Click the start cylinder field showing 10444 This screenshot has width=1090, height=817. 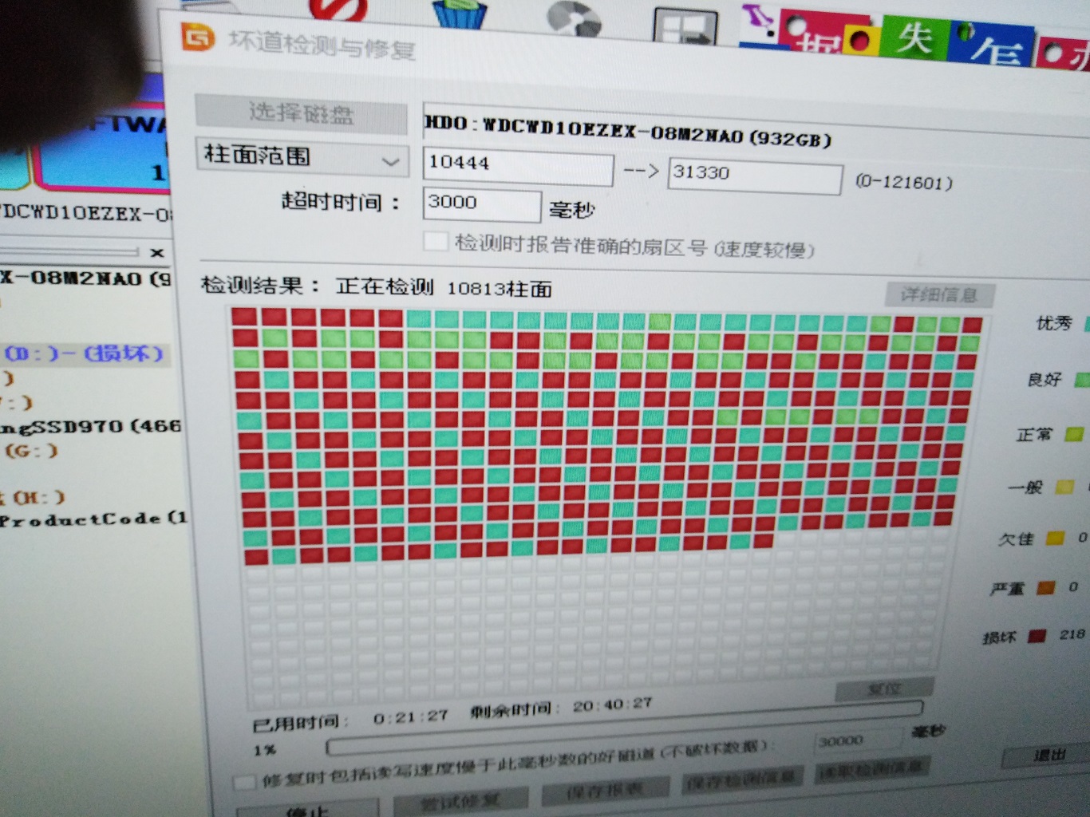[518, 165]
